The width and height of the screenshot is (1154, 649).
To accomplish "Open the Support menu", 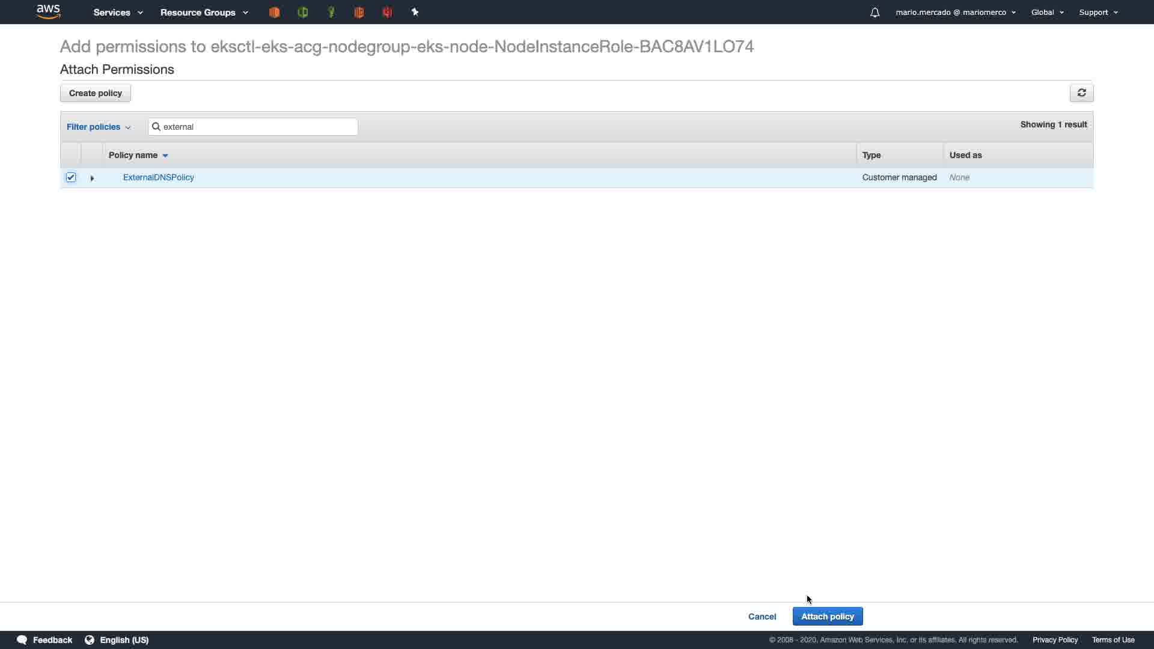I will click(x=1098, y=12).
